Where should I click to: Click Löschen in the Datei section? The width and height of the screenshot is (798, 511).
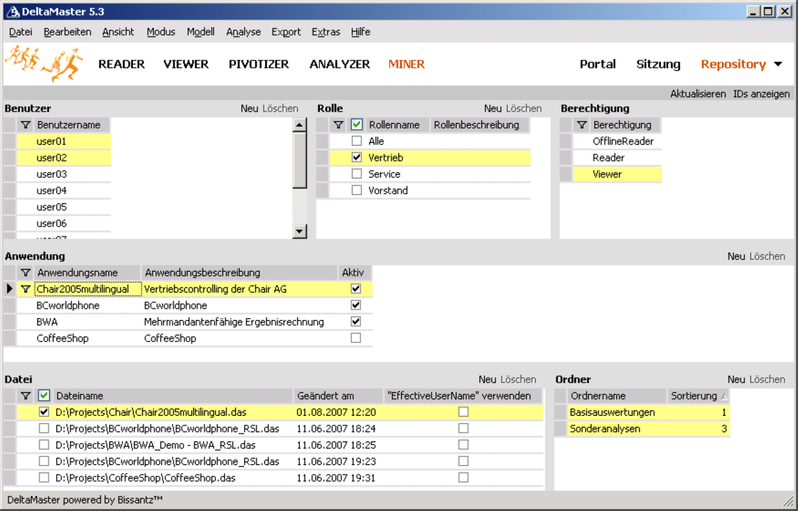[518, 379]
